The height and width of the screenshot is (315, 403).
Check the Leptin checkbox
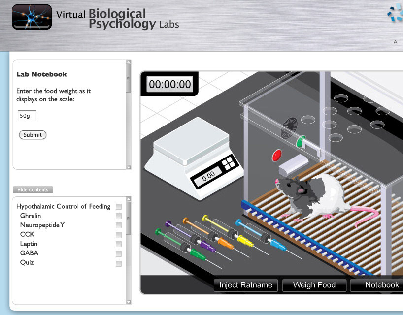pyautogui.click(x=118, y=244)
